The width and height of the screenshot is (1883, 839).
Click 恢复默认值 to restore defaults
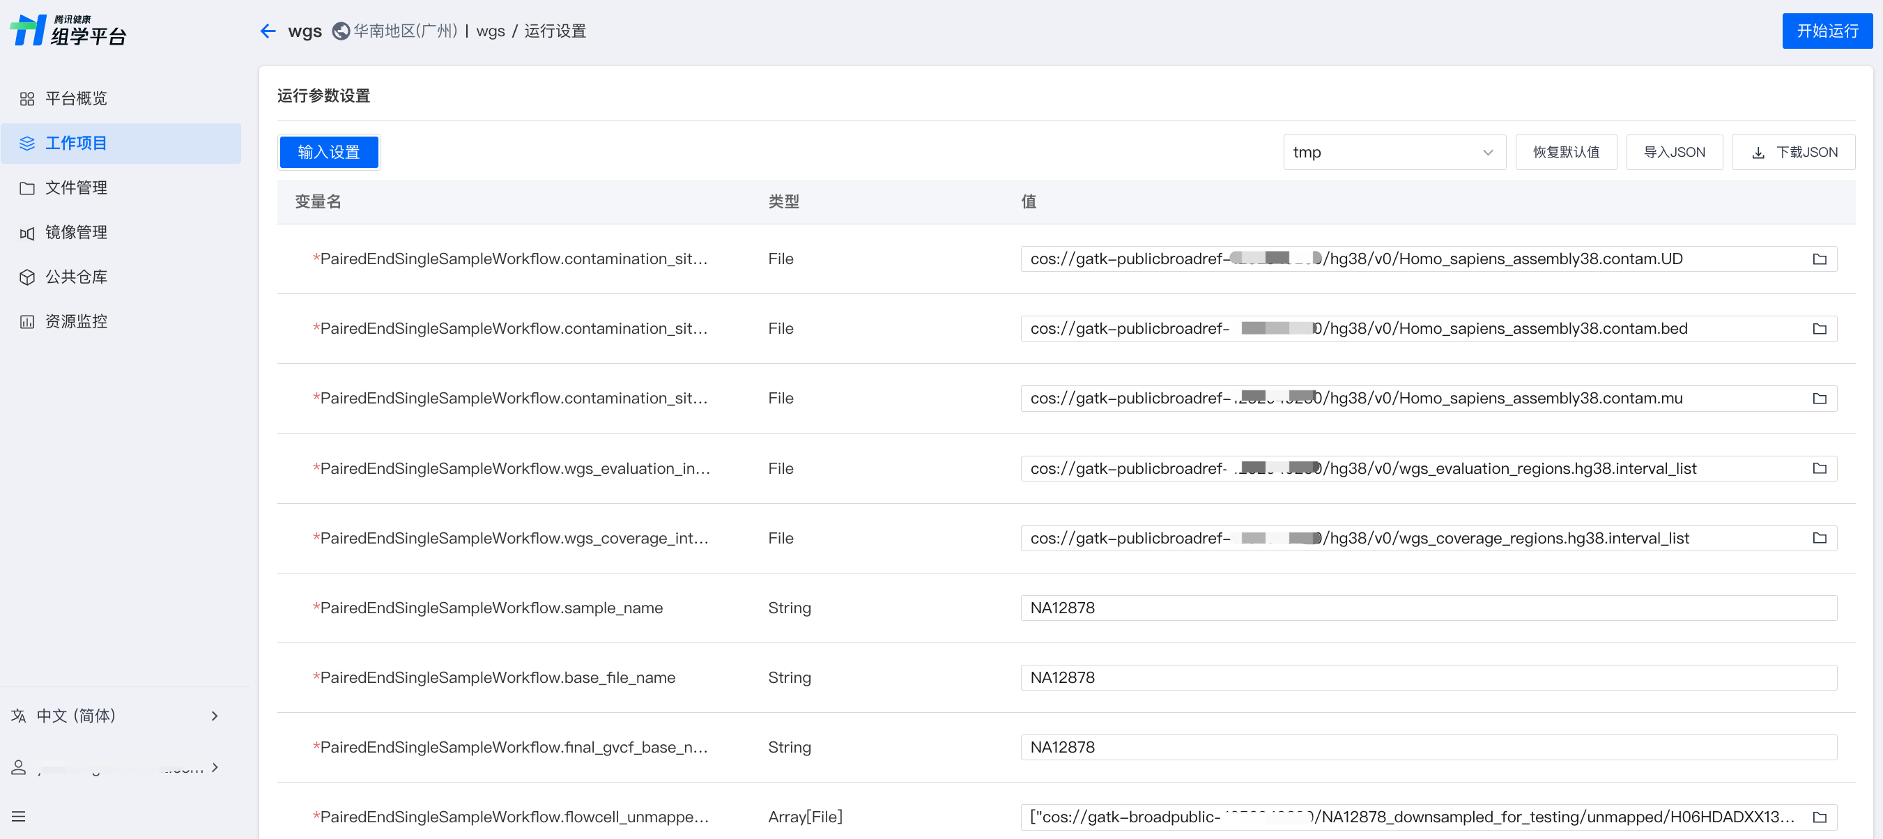[x=1565, y=152]
